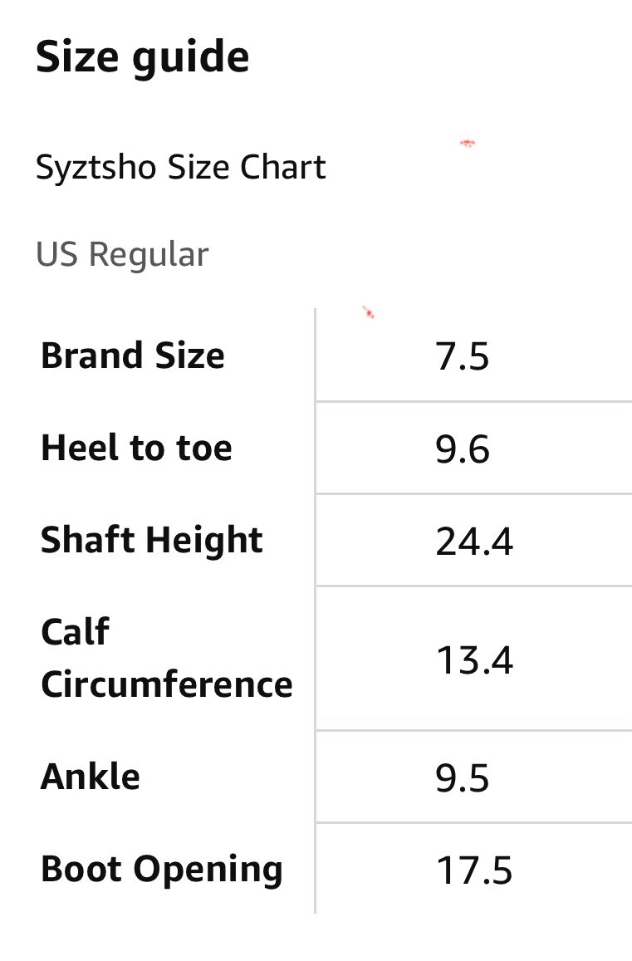Select the 24.4 shaft height value

[x=473, y=542]
